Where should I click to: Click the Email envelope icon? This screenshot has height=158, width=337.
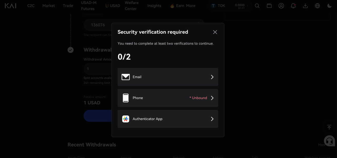[x=126, y=77]
